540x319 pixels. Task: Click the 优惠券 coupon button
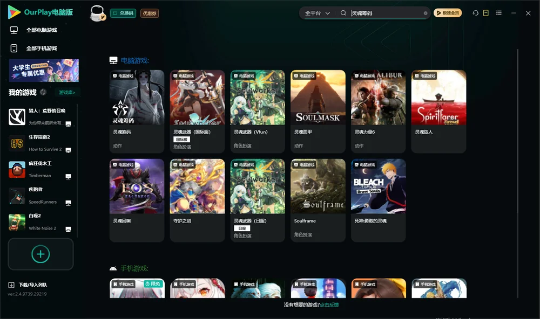coord(150,13)
